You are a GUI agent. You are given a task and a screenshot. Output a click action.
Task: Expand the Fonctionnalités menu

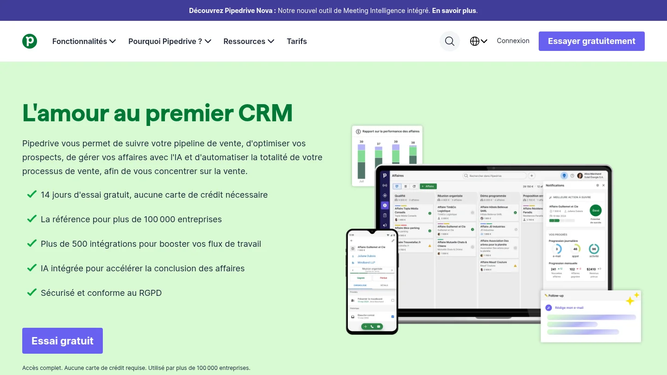pos(84,41)
